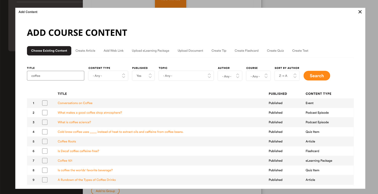Viewport: 378px width, 194px height.
Task: Expand the Published filter dropdown
Action: click(143, 76)
